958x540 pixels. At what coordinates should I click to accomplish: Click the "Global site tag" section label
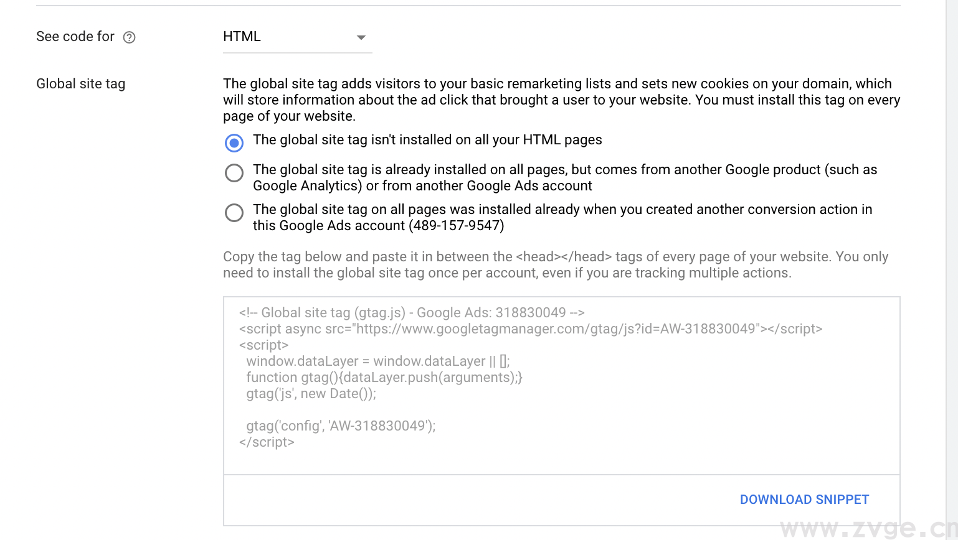coord(81,84)
